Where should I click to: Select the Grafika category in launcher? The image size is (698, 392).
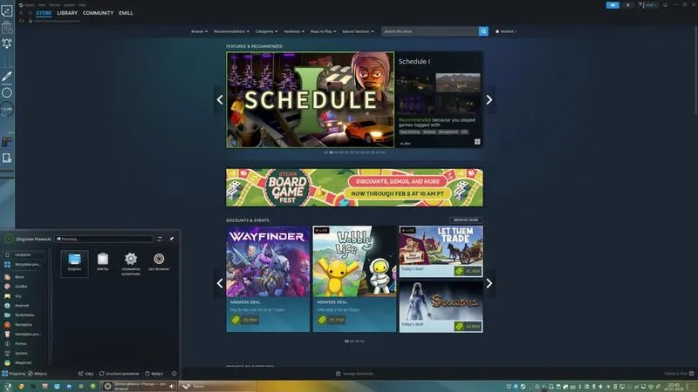coord(24,287)
